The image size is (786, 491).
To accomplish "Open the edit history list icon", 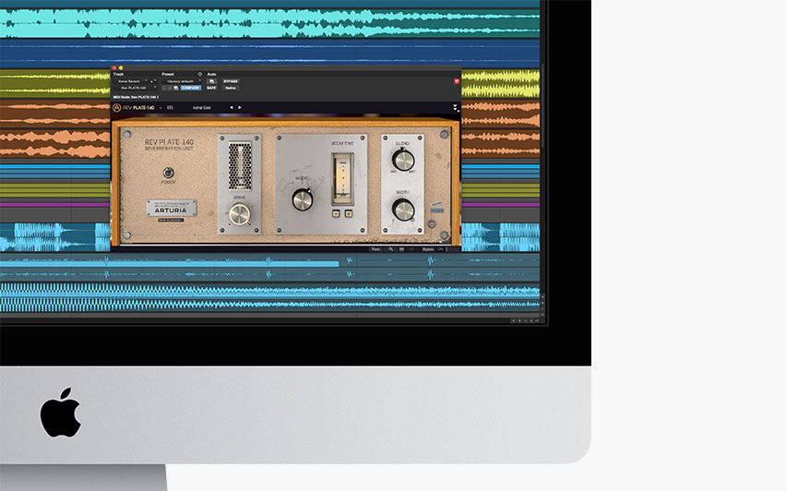I will [401, 249].
